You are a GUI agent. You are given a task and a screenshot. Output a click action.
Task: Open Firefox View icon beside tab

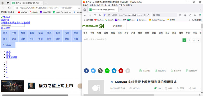[85, 10]
